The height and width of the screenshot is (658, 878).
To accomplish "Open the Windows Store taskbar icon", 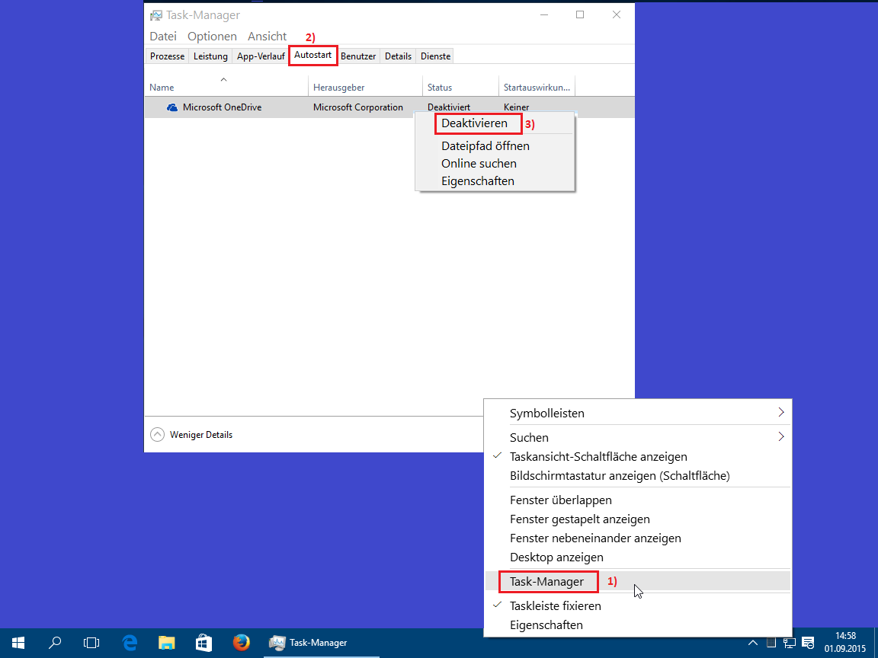I will (x=203, y=642).
